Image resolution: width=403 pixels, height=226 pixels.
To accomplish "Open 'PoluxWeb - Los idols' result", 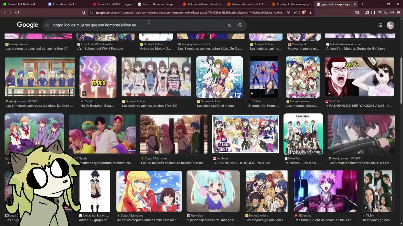I will click(x=302, y=163).
